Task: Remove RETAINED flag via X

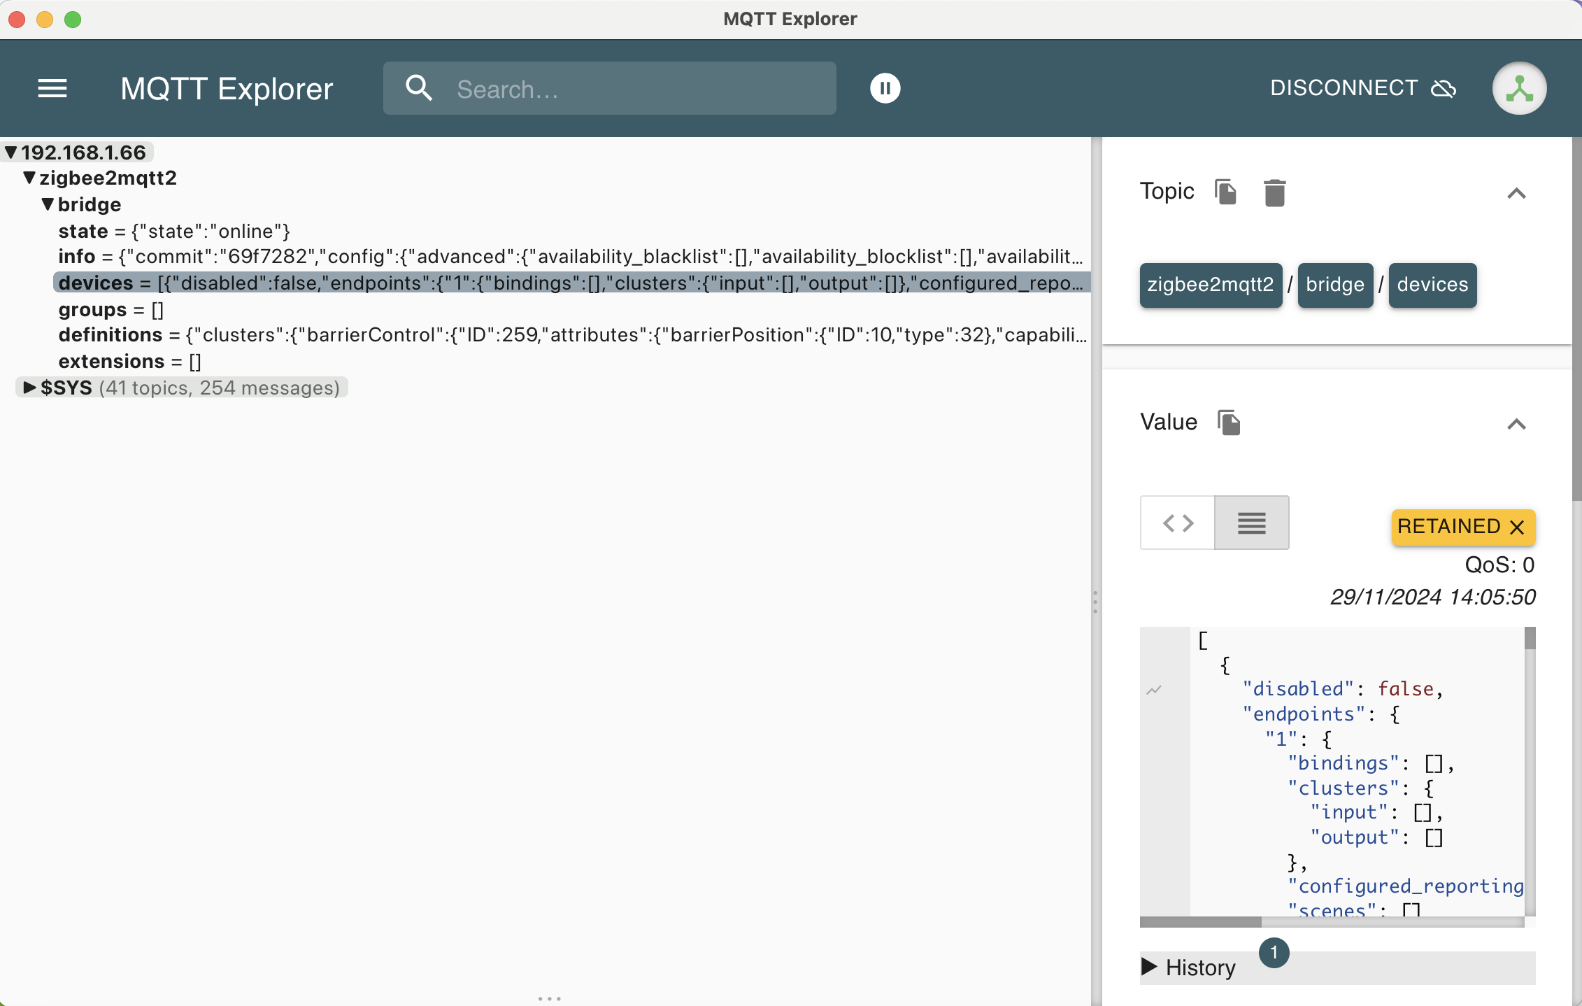Action: click(x=1516, y=527)
